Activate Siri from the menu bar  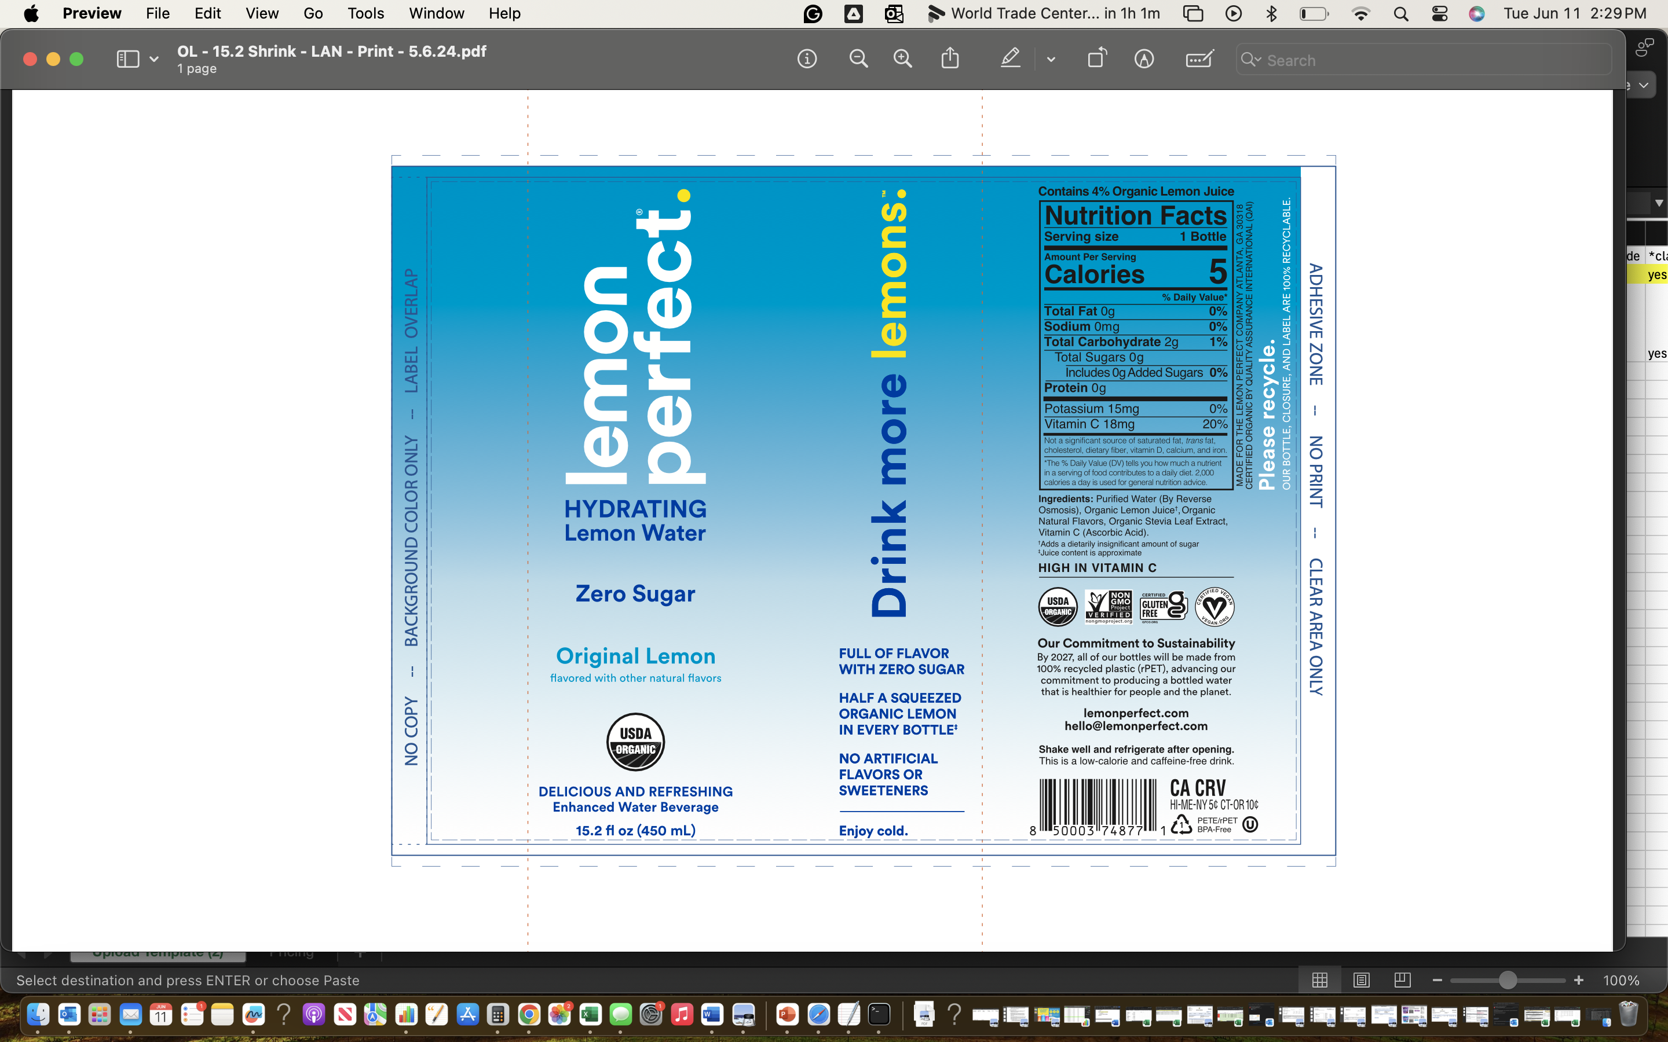[1476, 14]
